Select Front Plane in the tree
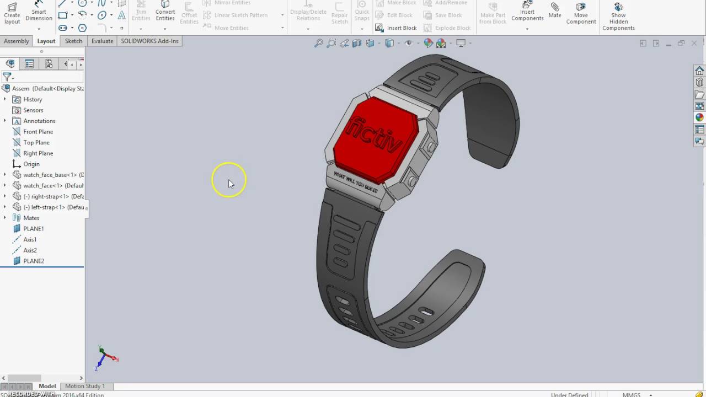The width and height of the screenshot is (706, 397). 38,132
